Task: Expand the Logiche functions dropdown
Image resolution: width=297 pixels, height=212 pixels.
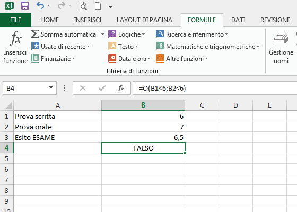Action: (127, 34)
